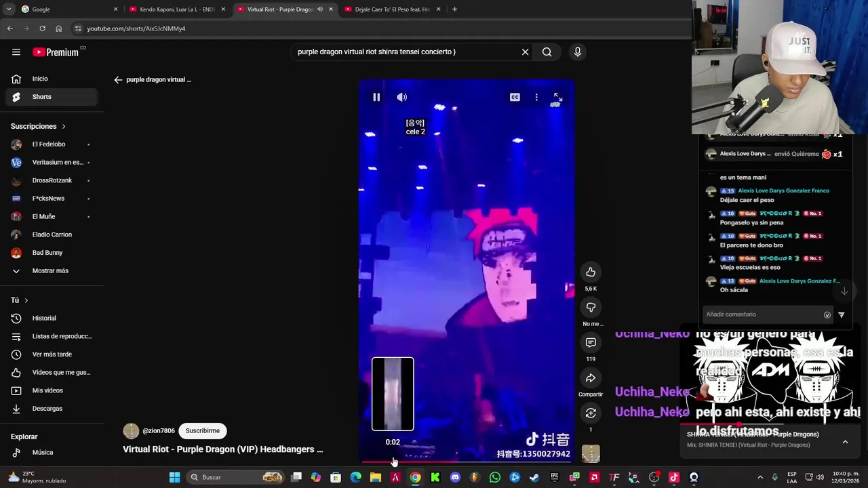This screenshot has height=488, width=868.
Task: Open El Fedelobo subscription
Action: 52,144
